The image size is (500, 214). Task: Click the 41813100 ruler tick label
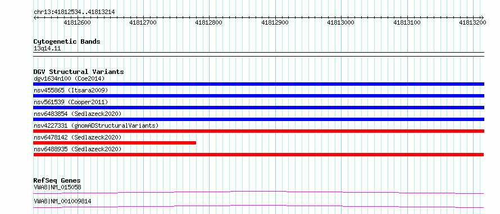(x=407, y=22)
